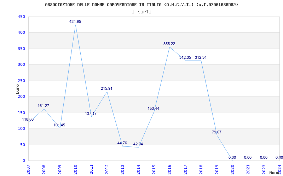Select the 312.35 data label
The height and width of the screenshot is (176, 283).
185,58
